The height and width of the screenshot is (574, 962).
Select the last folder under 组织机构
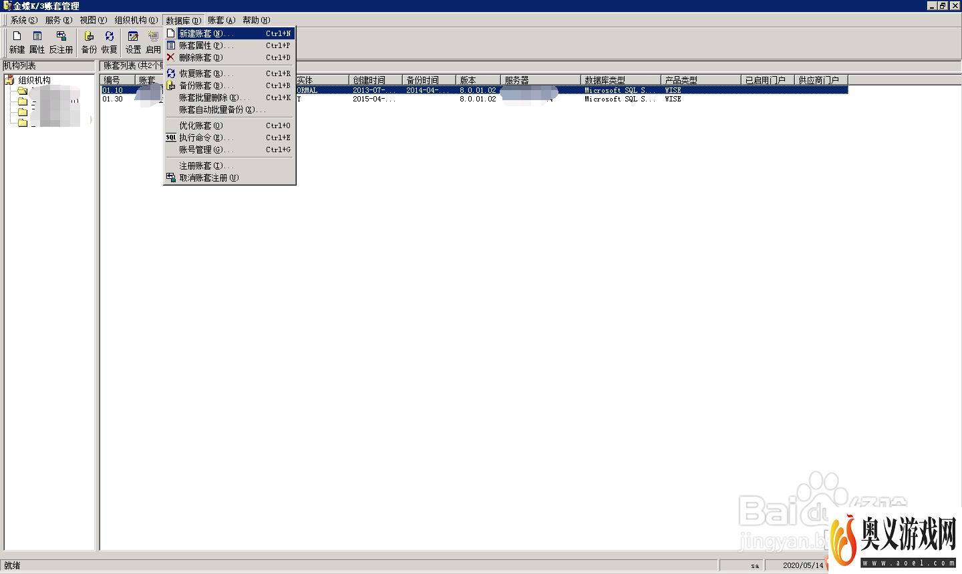click(x=22, y=123)
